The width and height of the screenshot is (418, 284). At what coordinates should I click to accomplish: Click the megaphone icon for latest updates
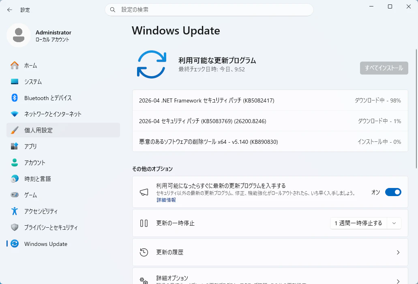click(x=144, y=192)
